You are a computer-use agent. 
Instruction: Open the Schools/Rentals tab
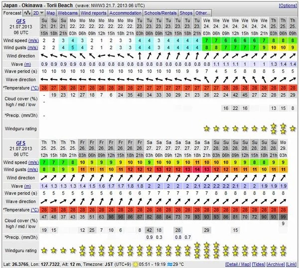pyautogui.click(x=160, y=13)
